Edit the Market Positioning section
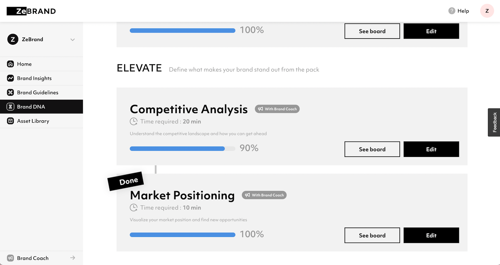Viewport: 500px width, 265px height. [x=431, y=235]
